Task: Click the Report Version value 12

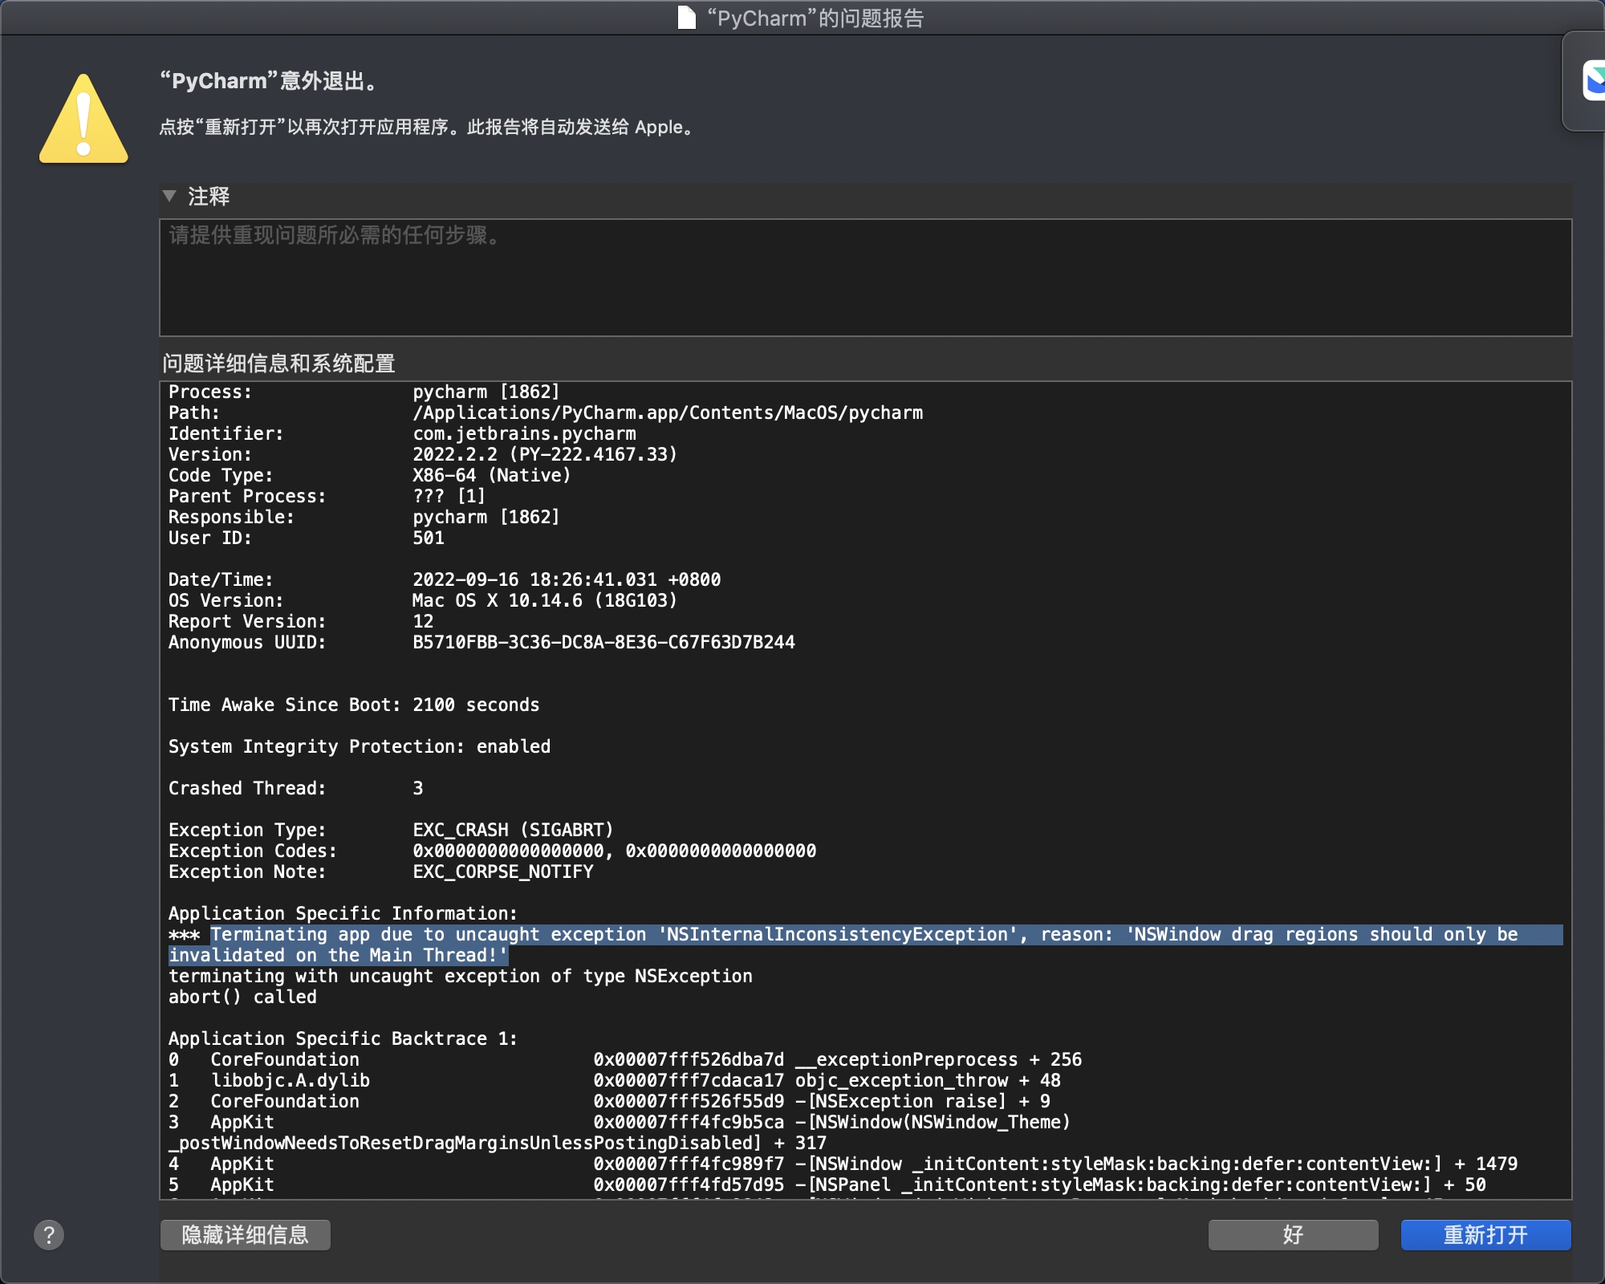Action: (423, 622)
